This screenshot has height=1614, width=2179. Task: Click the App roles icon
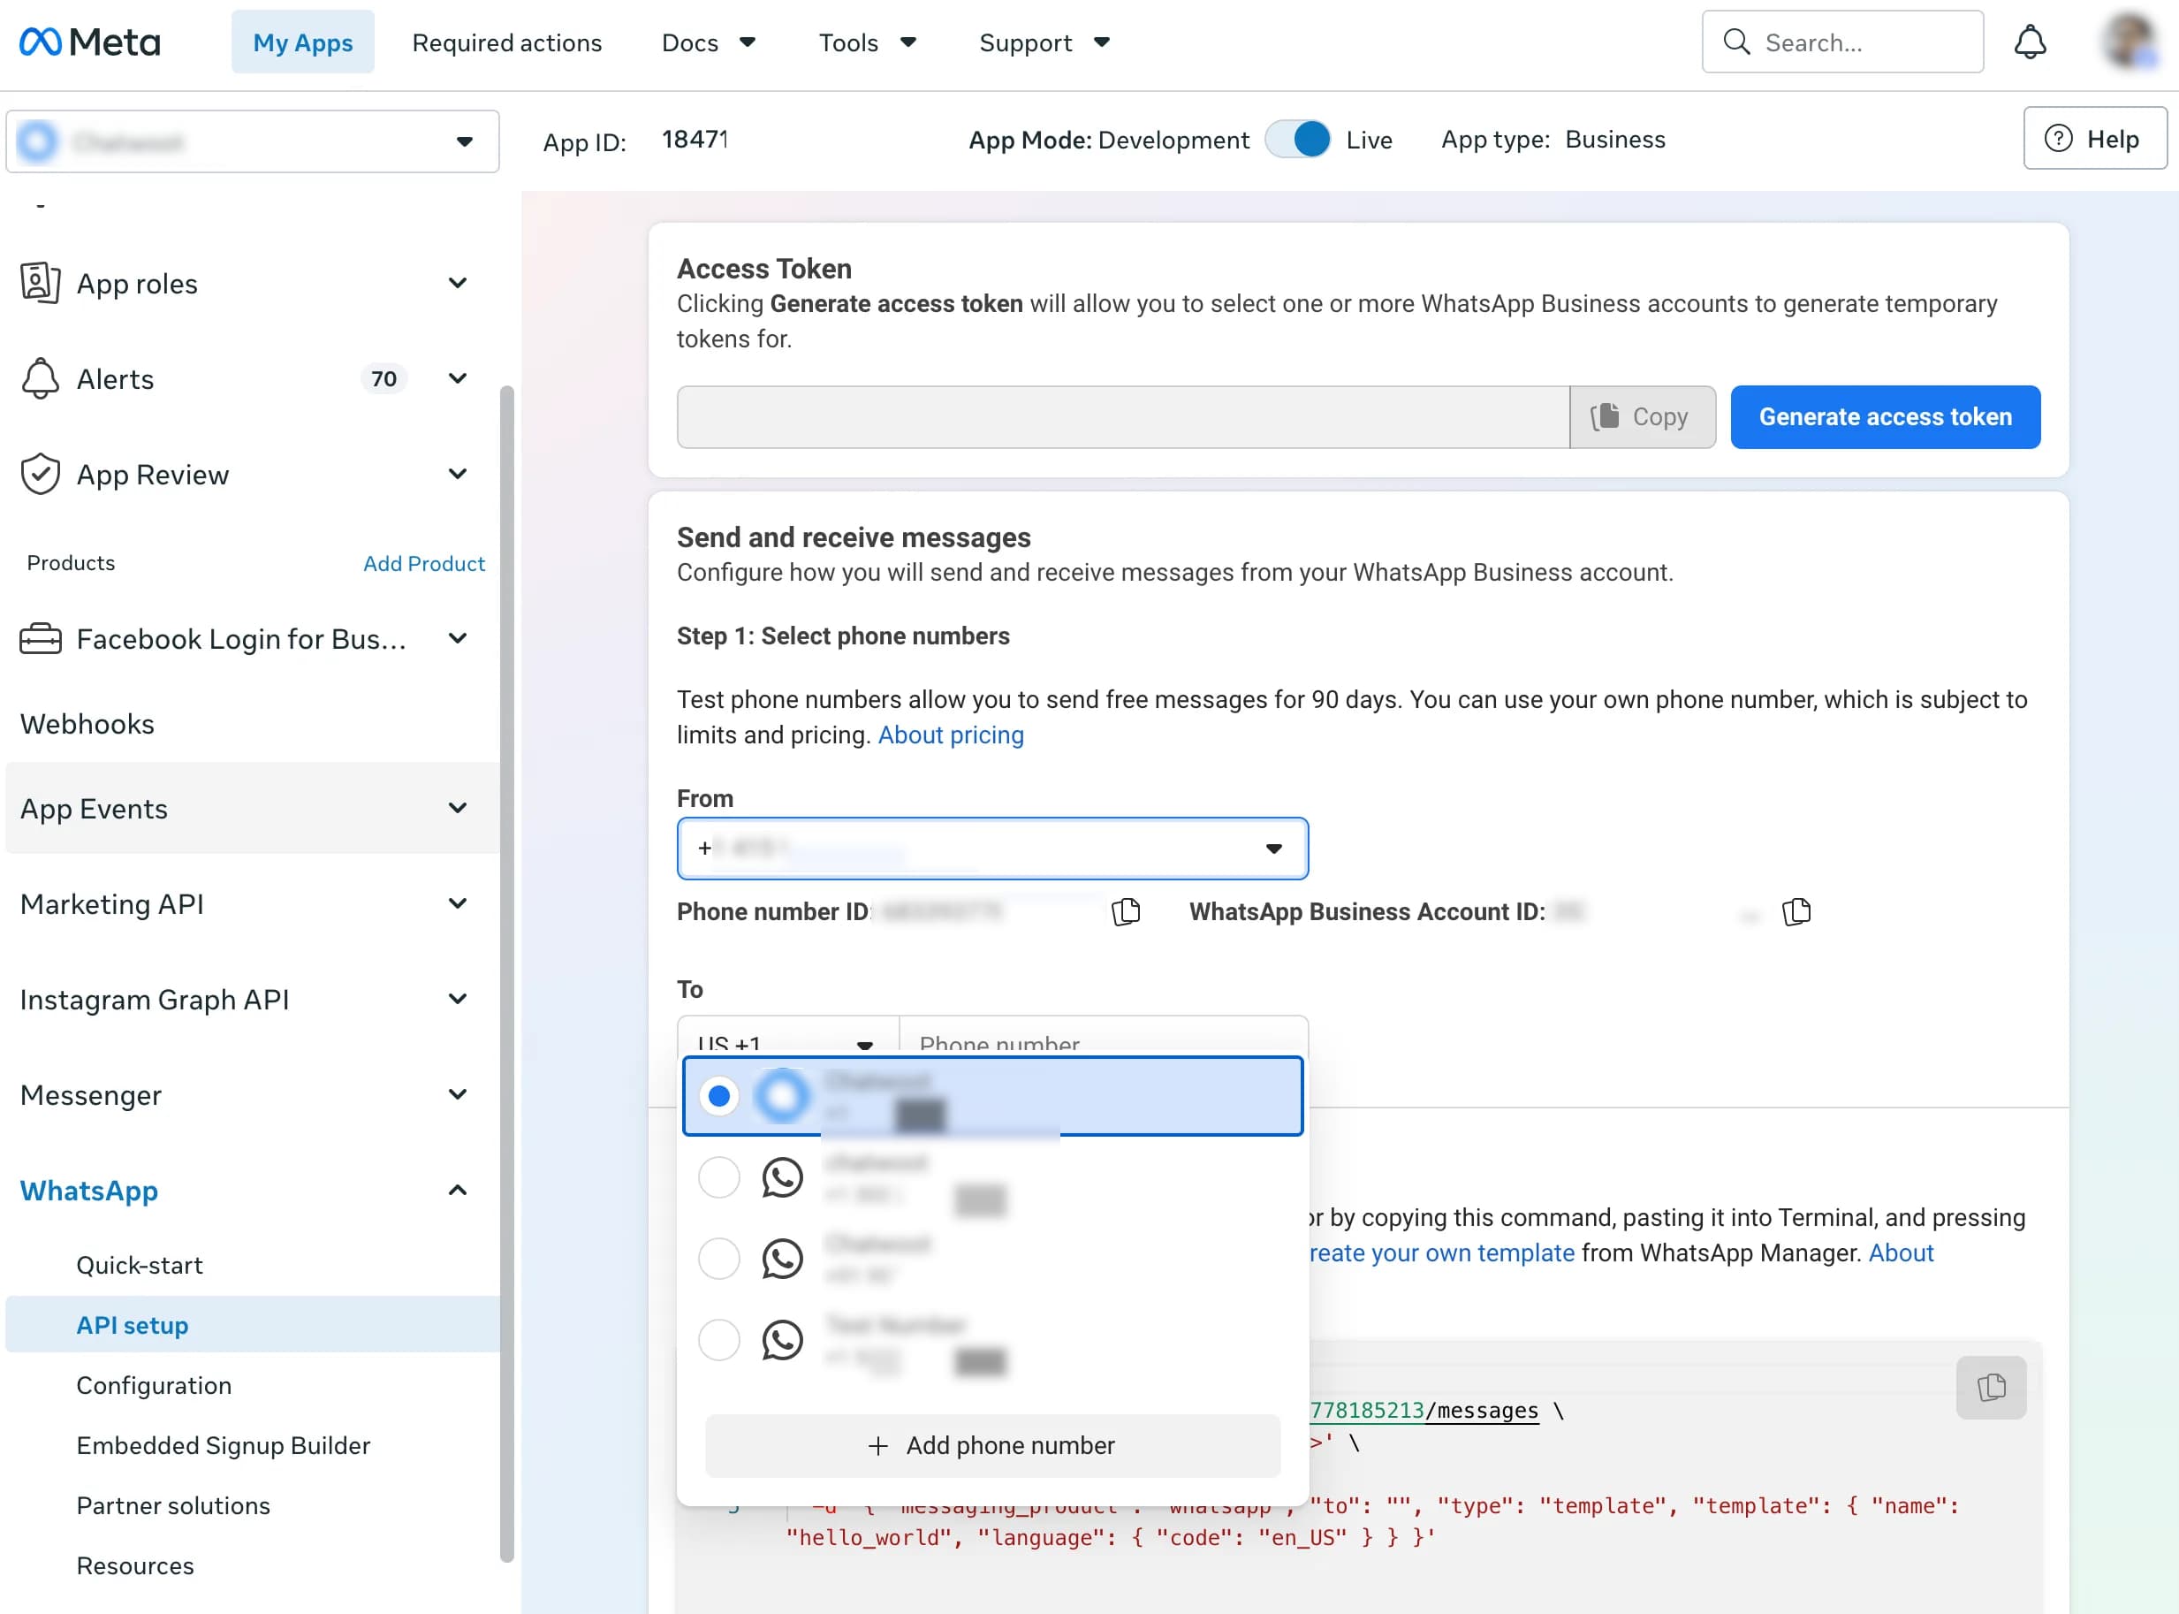tap(40, 284)
